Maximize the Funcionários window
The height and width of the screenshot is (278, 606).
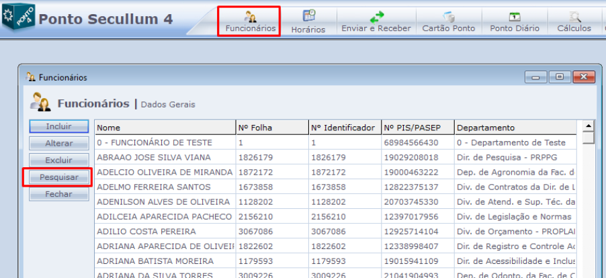560,77
